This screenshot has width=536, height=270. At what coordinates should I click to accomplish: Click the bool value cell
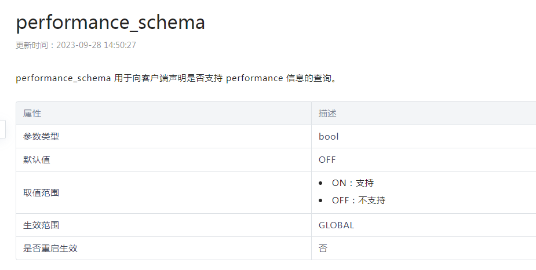329,137
